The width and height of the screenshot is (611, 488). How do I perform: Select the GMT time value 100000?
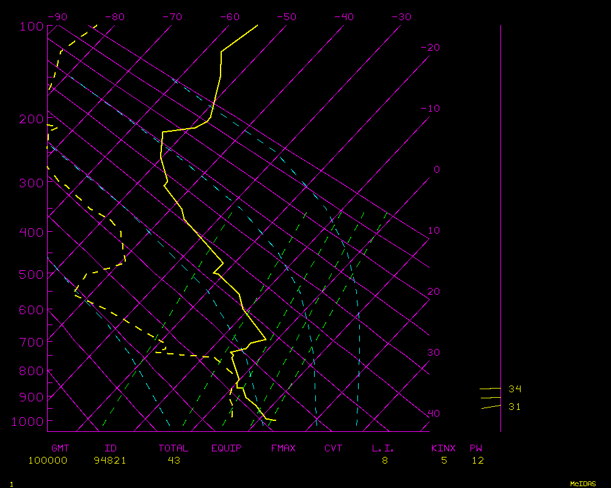tap(48, 460)
